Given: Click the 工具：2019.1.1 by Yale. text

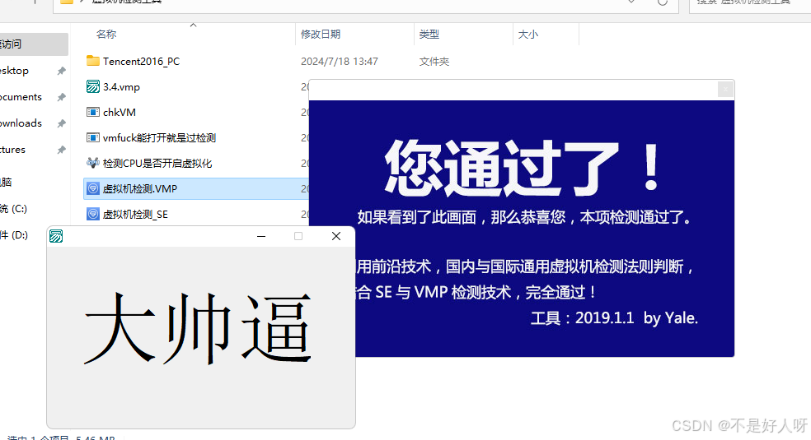Looking at the screenshot, I should point(615,317).
